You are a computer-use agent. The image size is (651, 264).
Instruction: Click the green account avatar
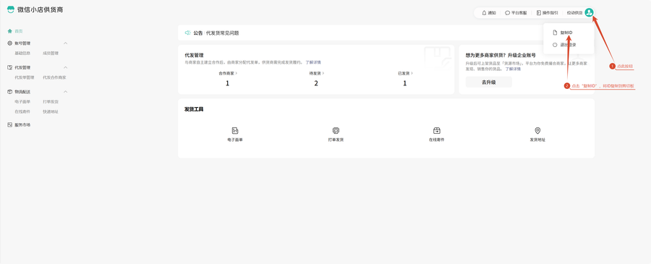pyautogui.click(x=589, y=13)
